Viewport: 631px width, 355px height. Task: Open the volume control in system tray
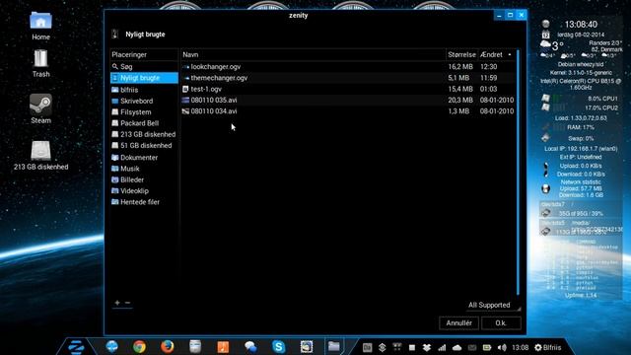pyautogui.click(x=502, y=347)
